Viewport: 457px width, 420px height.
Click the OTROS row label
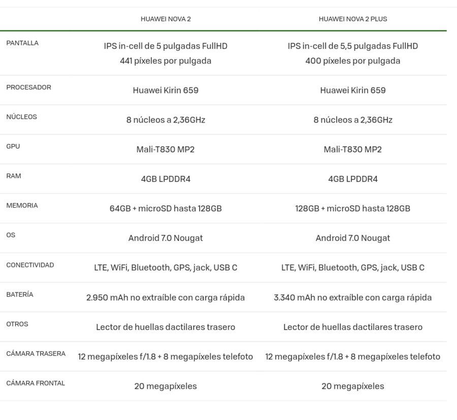(x=17, y=324)
